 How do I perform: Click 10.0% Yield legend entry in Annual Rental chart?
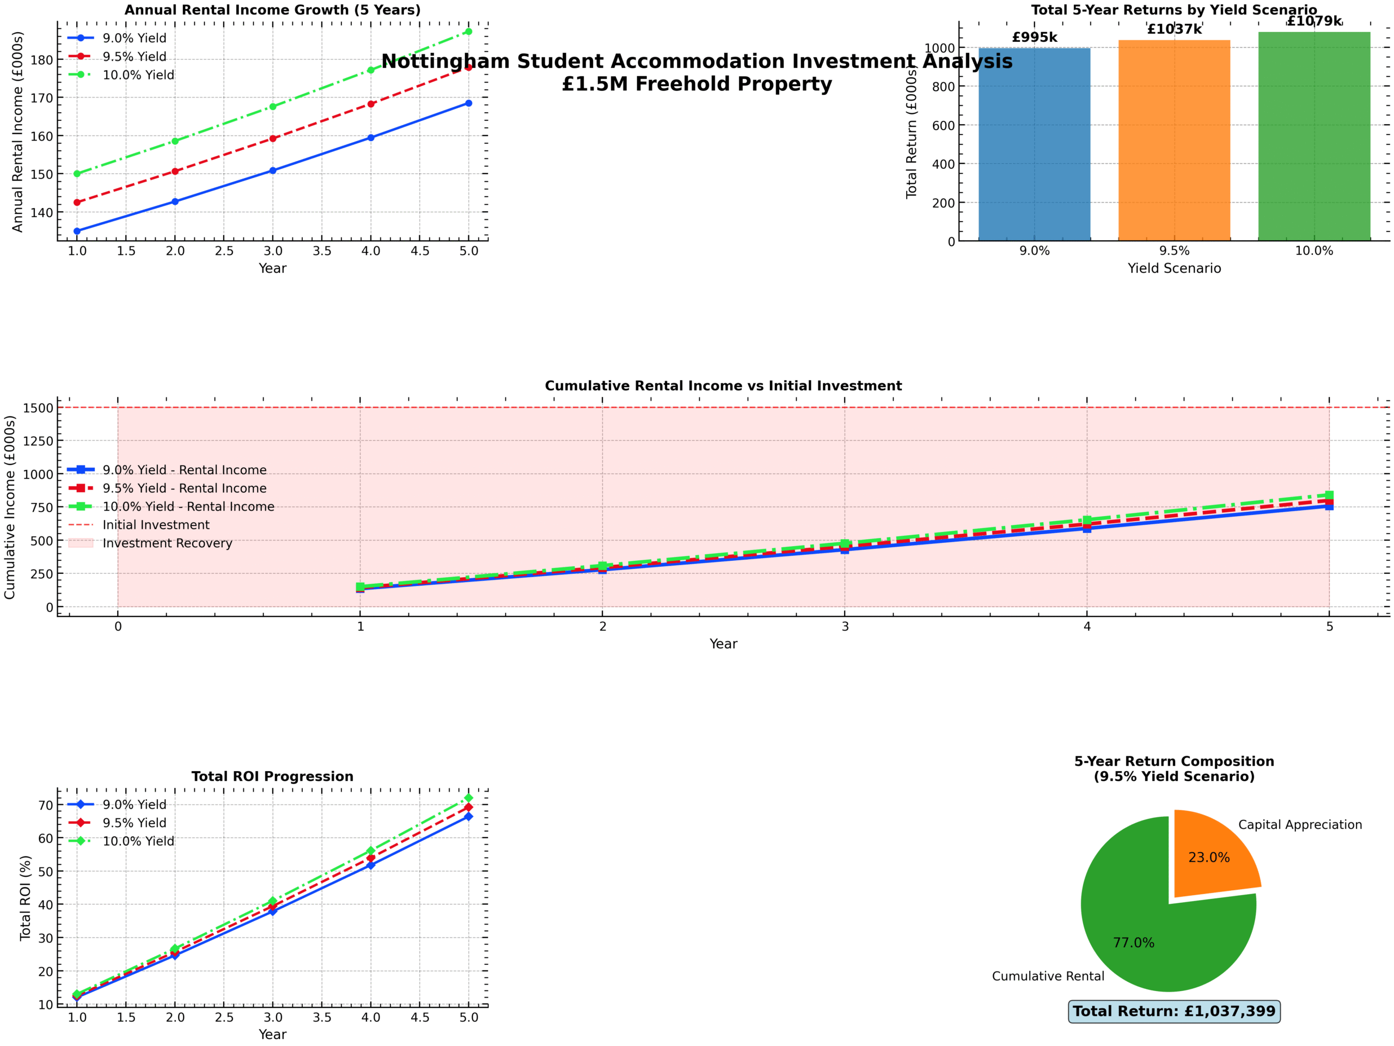point(121,75)
